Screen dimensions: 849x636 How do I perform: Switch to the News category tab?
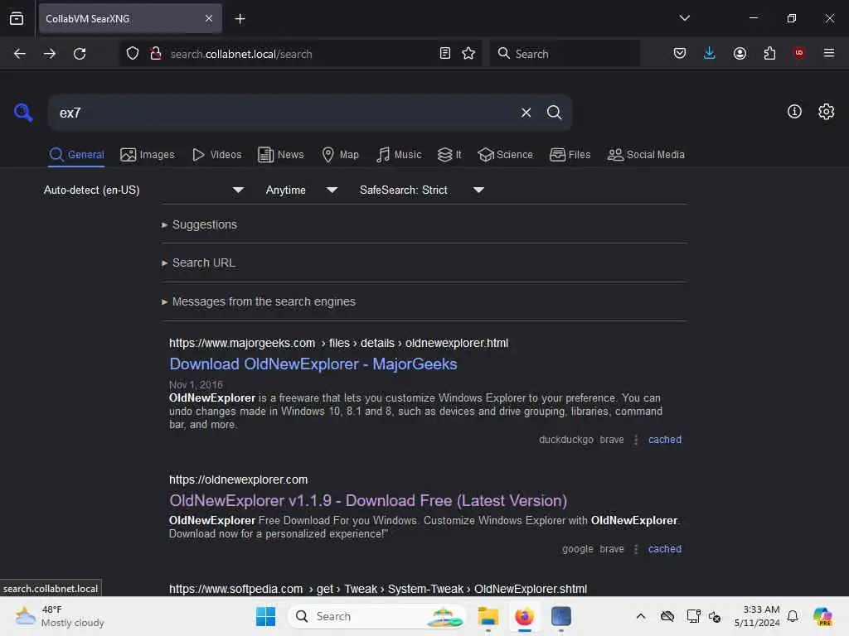281,155
